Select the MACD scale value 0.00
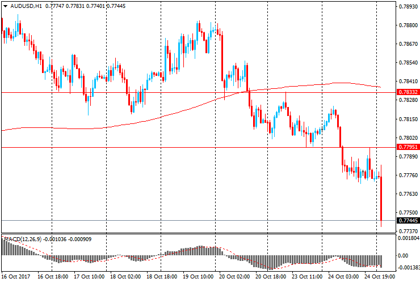Viewport: 420px width, 283px height. (x=403, y=256)
